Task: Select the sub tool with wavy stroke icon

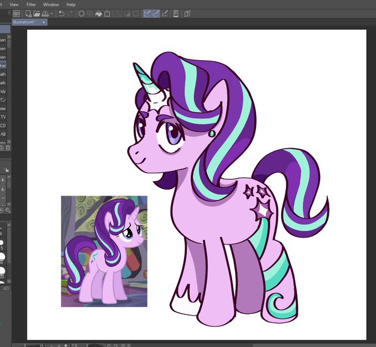Action: point(3,99)
